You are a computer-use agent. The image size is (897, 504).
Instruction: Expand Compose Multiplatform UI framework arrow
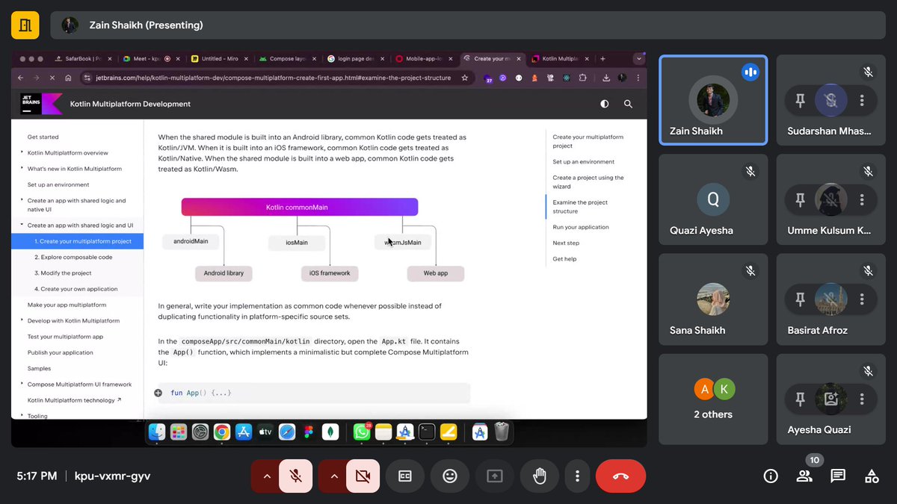(x=22, y=385)
